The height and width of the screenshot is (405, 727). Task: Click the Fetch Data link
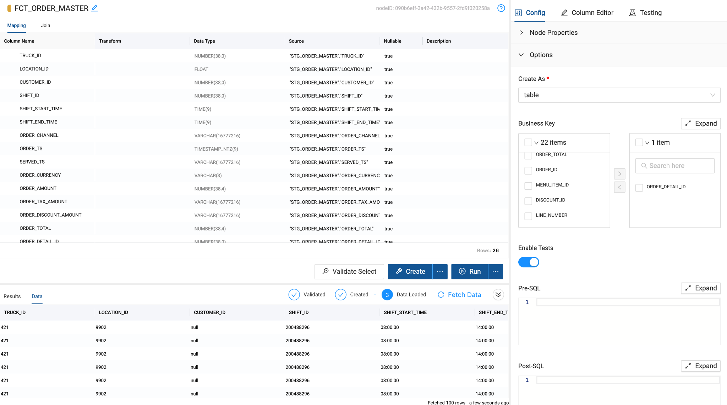tap(464, 295)
